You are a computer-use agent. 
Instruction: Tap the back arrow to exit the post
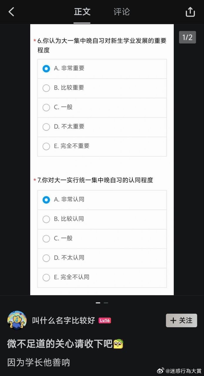pyautogui.click(x=11, y=12)
